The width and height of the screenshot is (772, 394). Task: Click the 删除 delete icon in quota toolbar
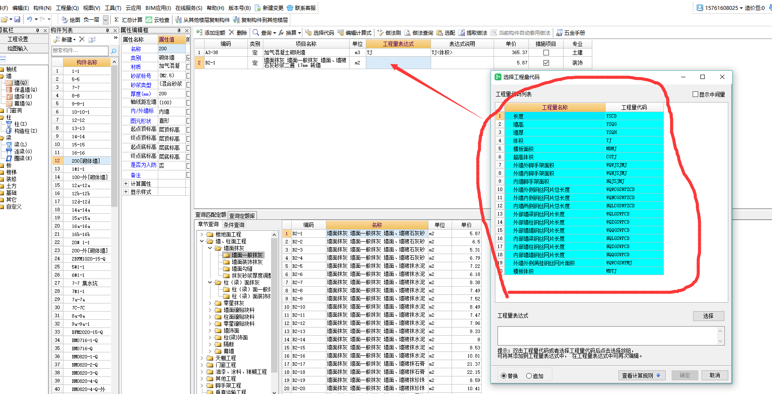(232, 33)
